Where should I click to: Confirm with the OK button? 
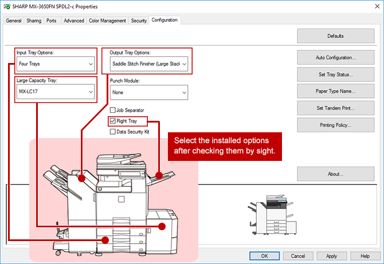coord(264,256)
